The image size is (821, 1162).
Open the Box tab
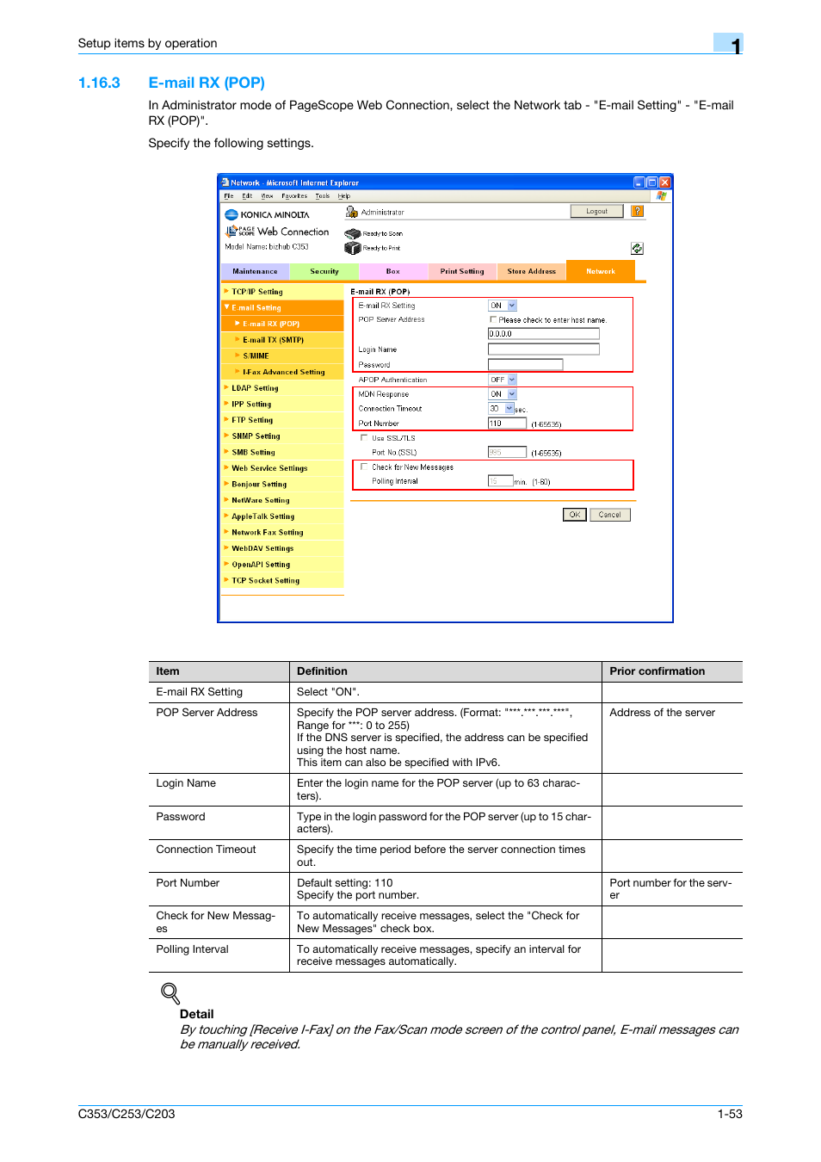pos(393,271)
